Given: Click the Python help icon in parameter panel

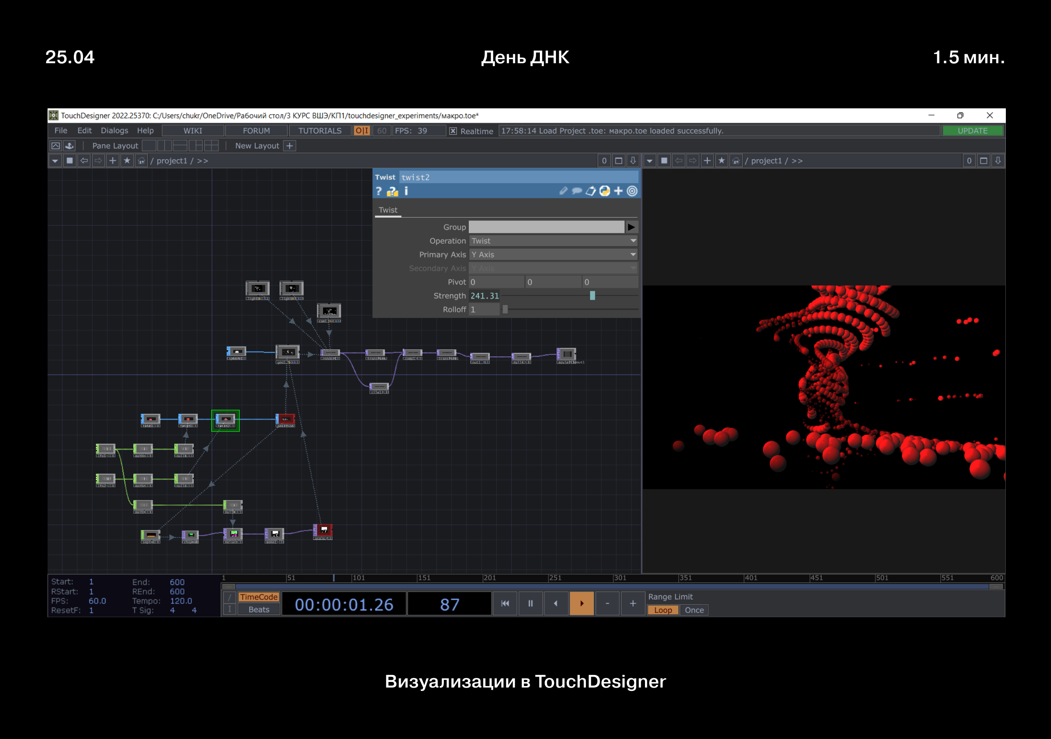Looking at the screenshot, I should click(392, 191).
